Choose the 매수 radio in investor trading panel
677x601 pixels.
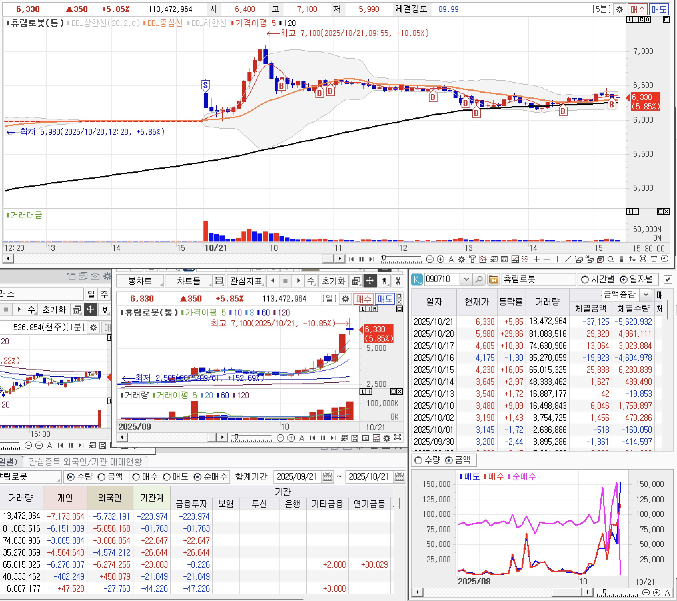[136, 477]
